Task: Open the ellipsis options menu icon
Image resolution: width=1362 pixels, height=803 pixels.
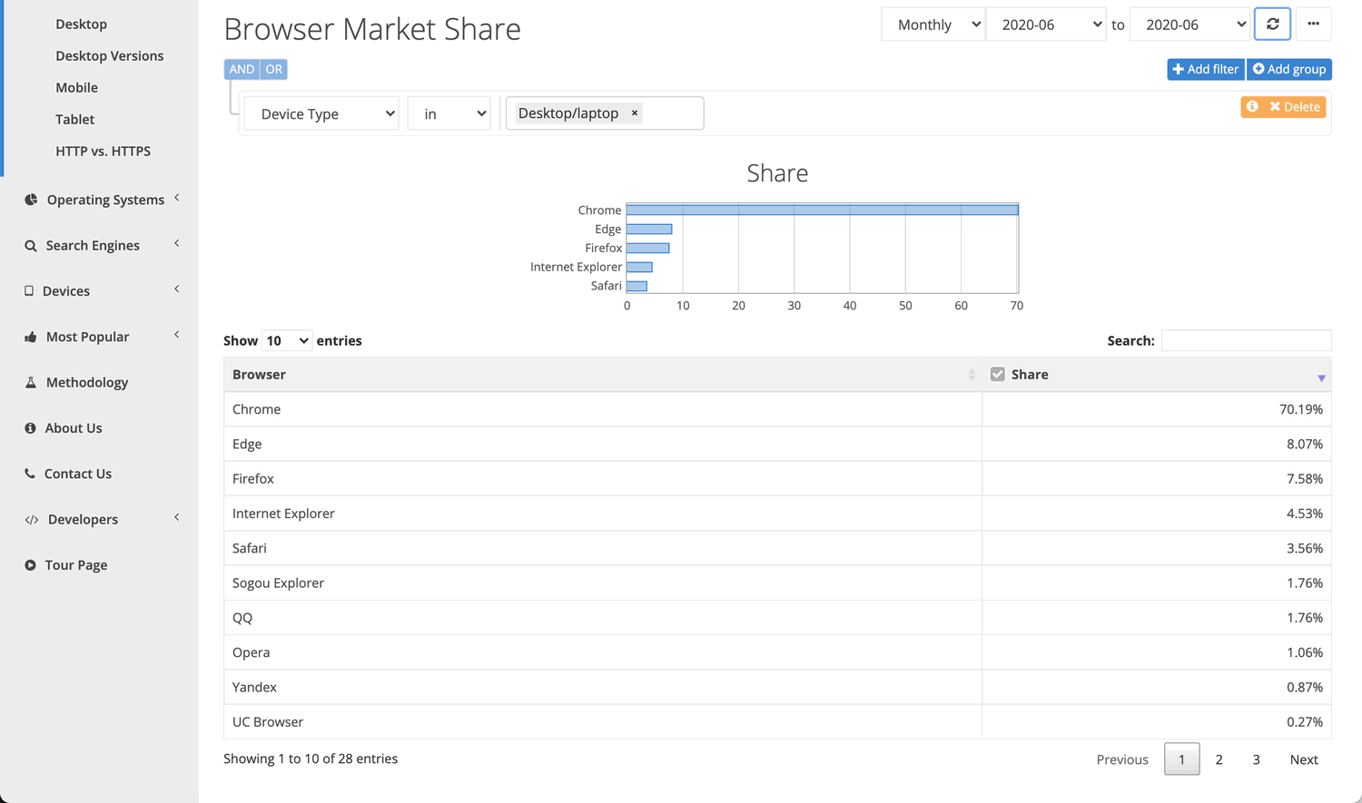Action: (1313, 24)
